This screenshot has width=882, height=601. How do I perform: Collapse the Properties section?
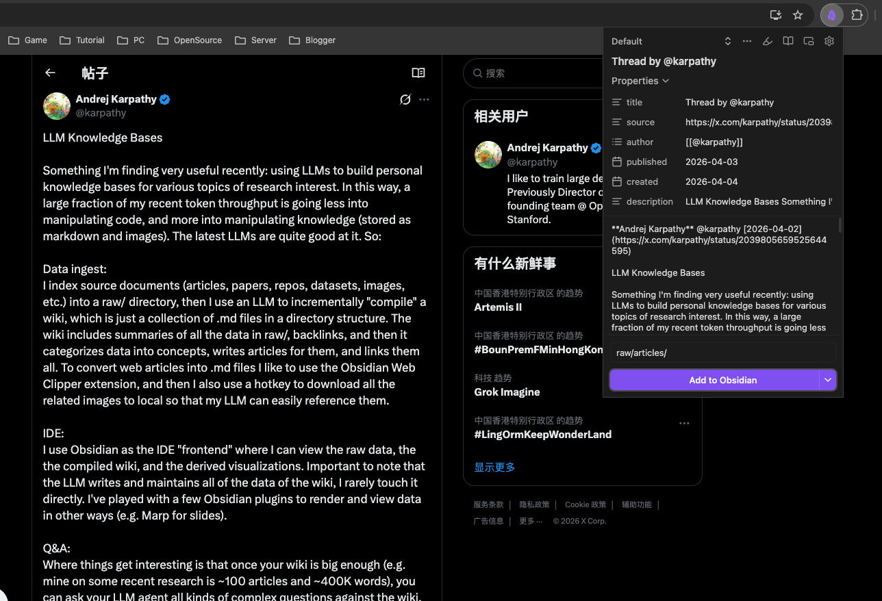point(640,81)
